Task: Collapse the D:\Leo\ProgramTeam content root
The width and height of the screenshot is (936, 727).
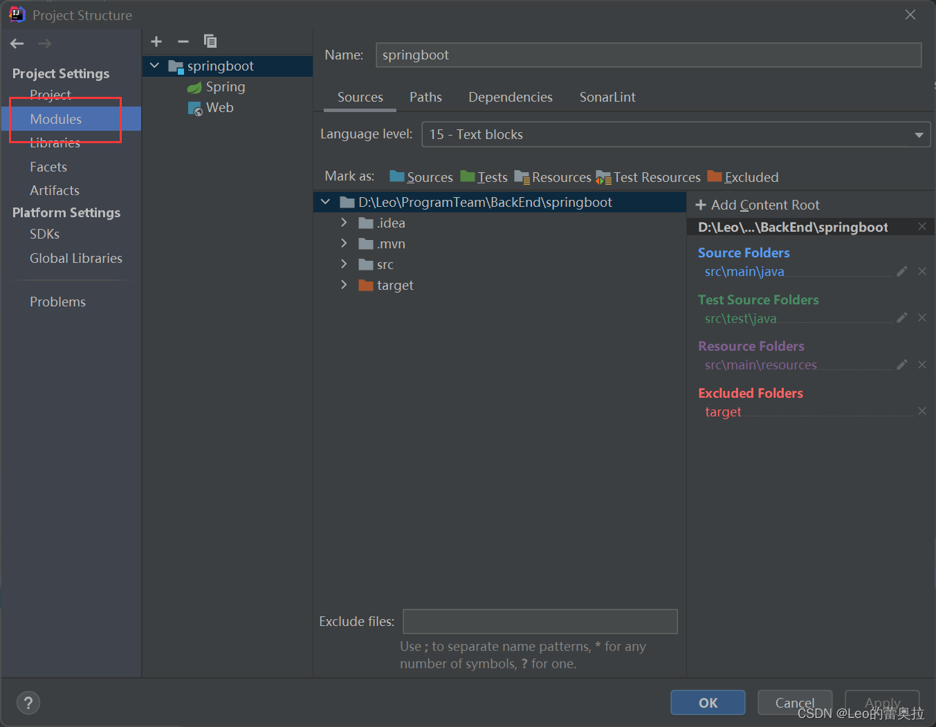Action: click(x=326, y=202)
